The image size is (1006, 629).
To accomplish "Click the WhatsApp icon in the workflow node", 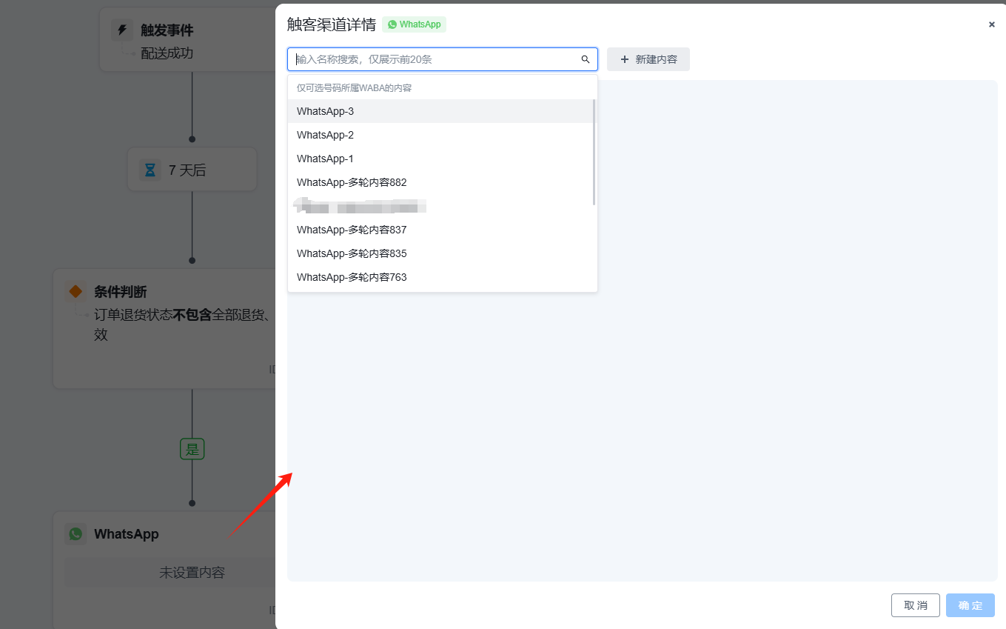I will tap(76, 533).
